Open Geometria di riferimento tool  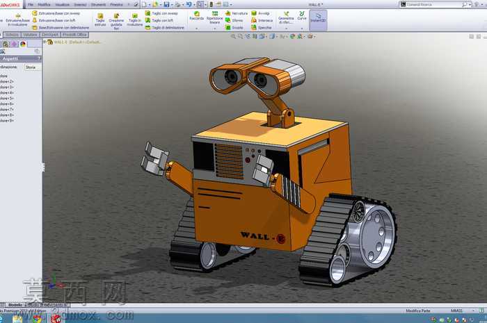pyautogui.click(x=286, y=17)
